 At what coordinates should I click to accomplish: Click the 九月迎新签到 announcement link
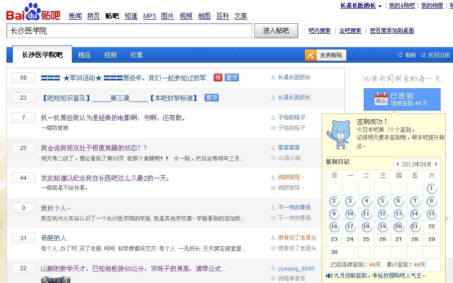379,276
